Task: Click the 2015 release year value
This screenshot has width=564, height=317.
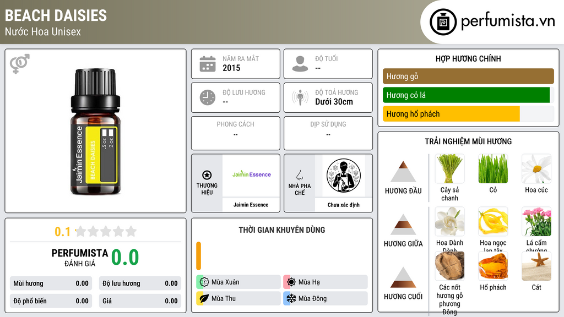Action: click(231, 68)
